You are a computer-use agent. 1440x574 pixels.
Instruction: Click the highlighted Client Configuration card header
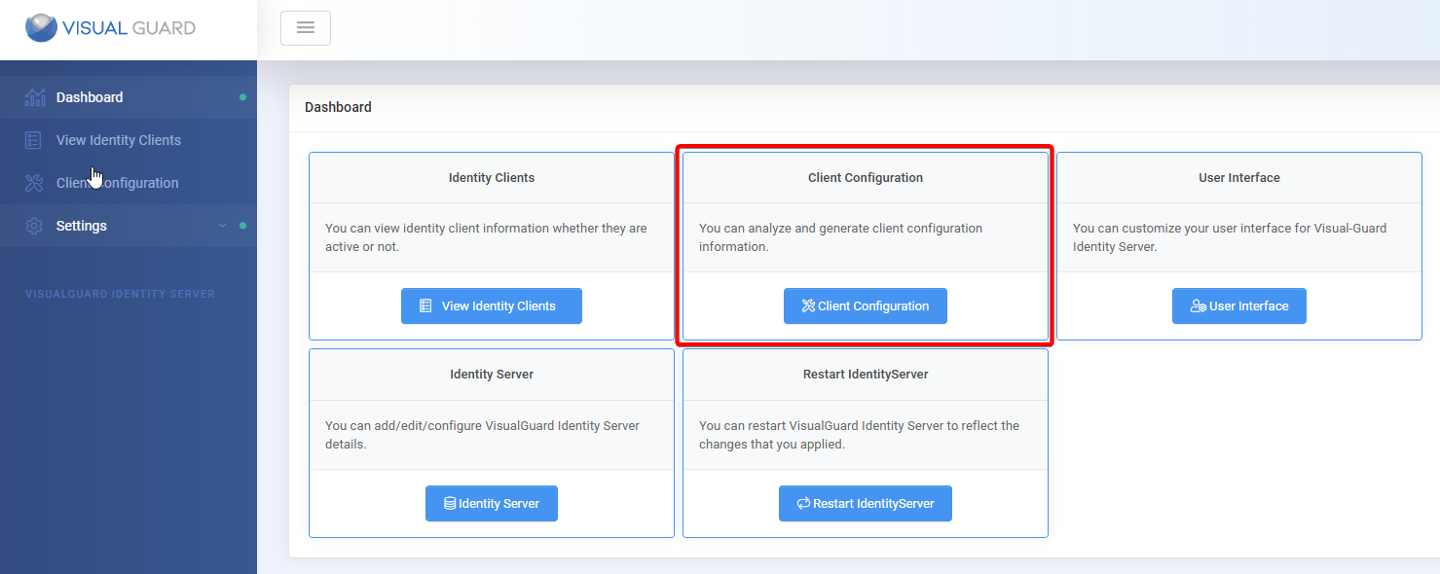(865, 177)
